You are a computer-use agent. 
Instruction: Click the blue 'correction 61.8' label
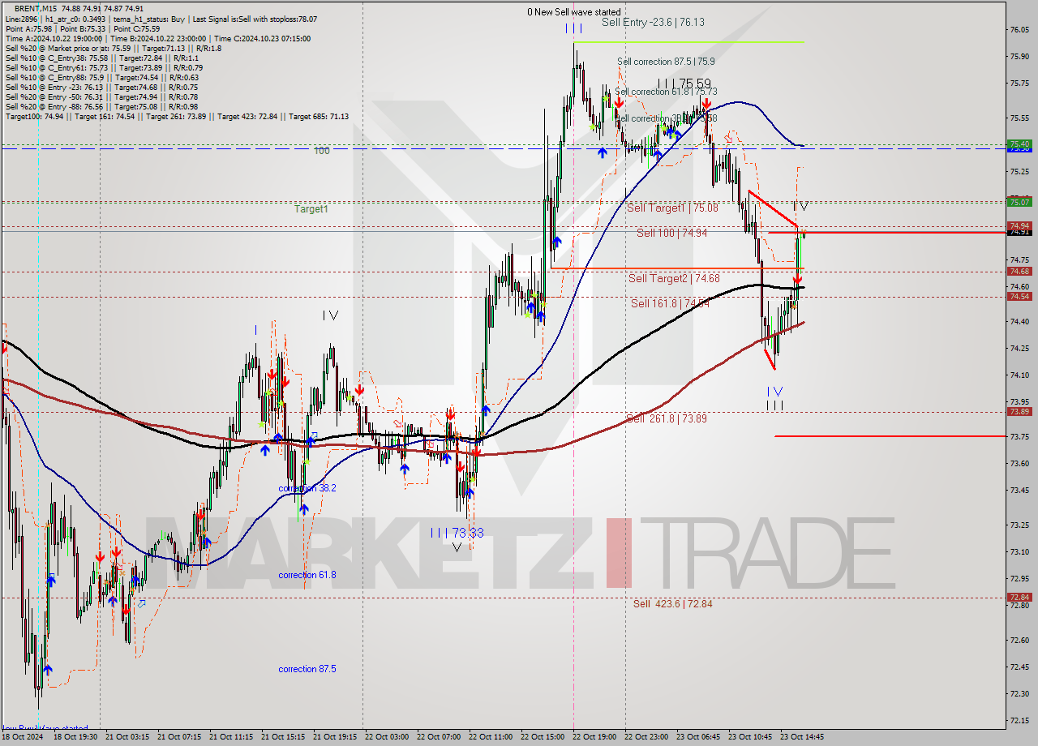(307, 575)
